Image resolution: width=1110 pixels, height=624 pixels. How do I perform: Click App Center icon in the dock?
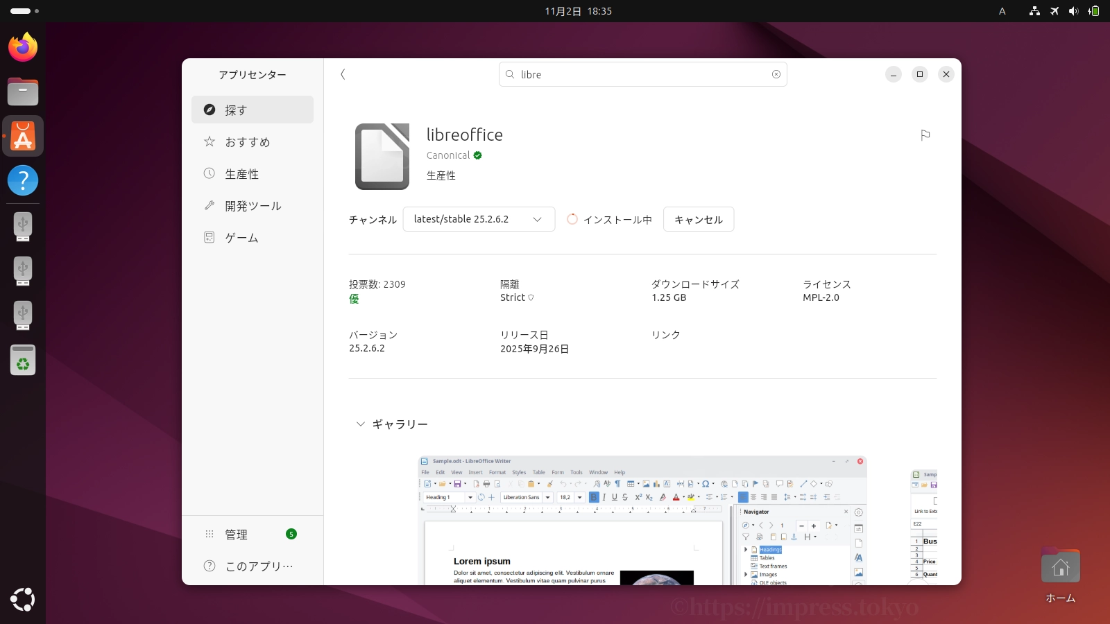23,136
